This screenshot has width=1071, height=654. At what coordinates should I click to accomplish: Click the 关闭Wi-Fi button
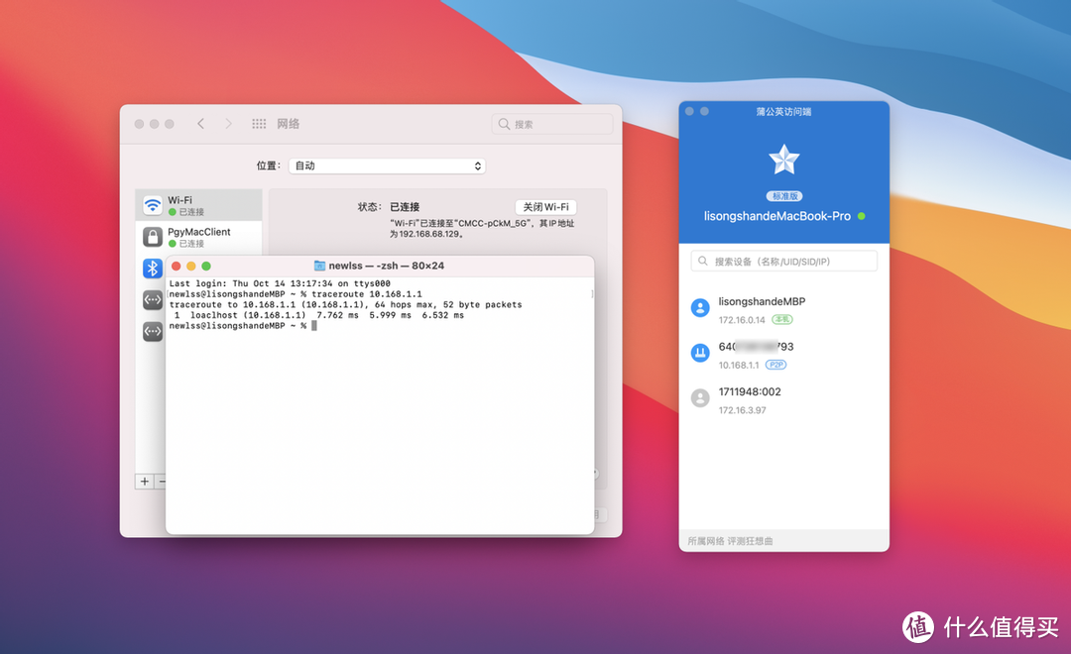tap(545, 207)
